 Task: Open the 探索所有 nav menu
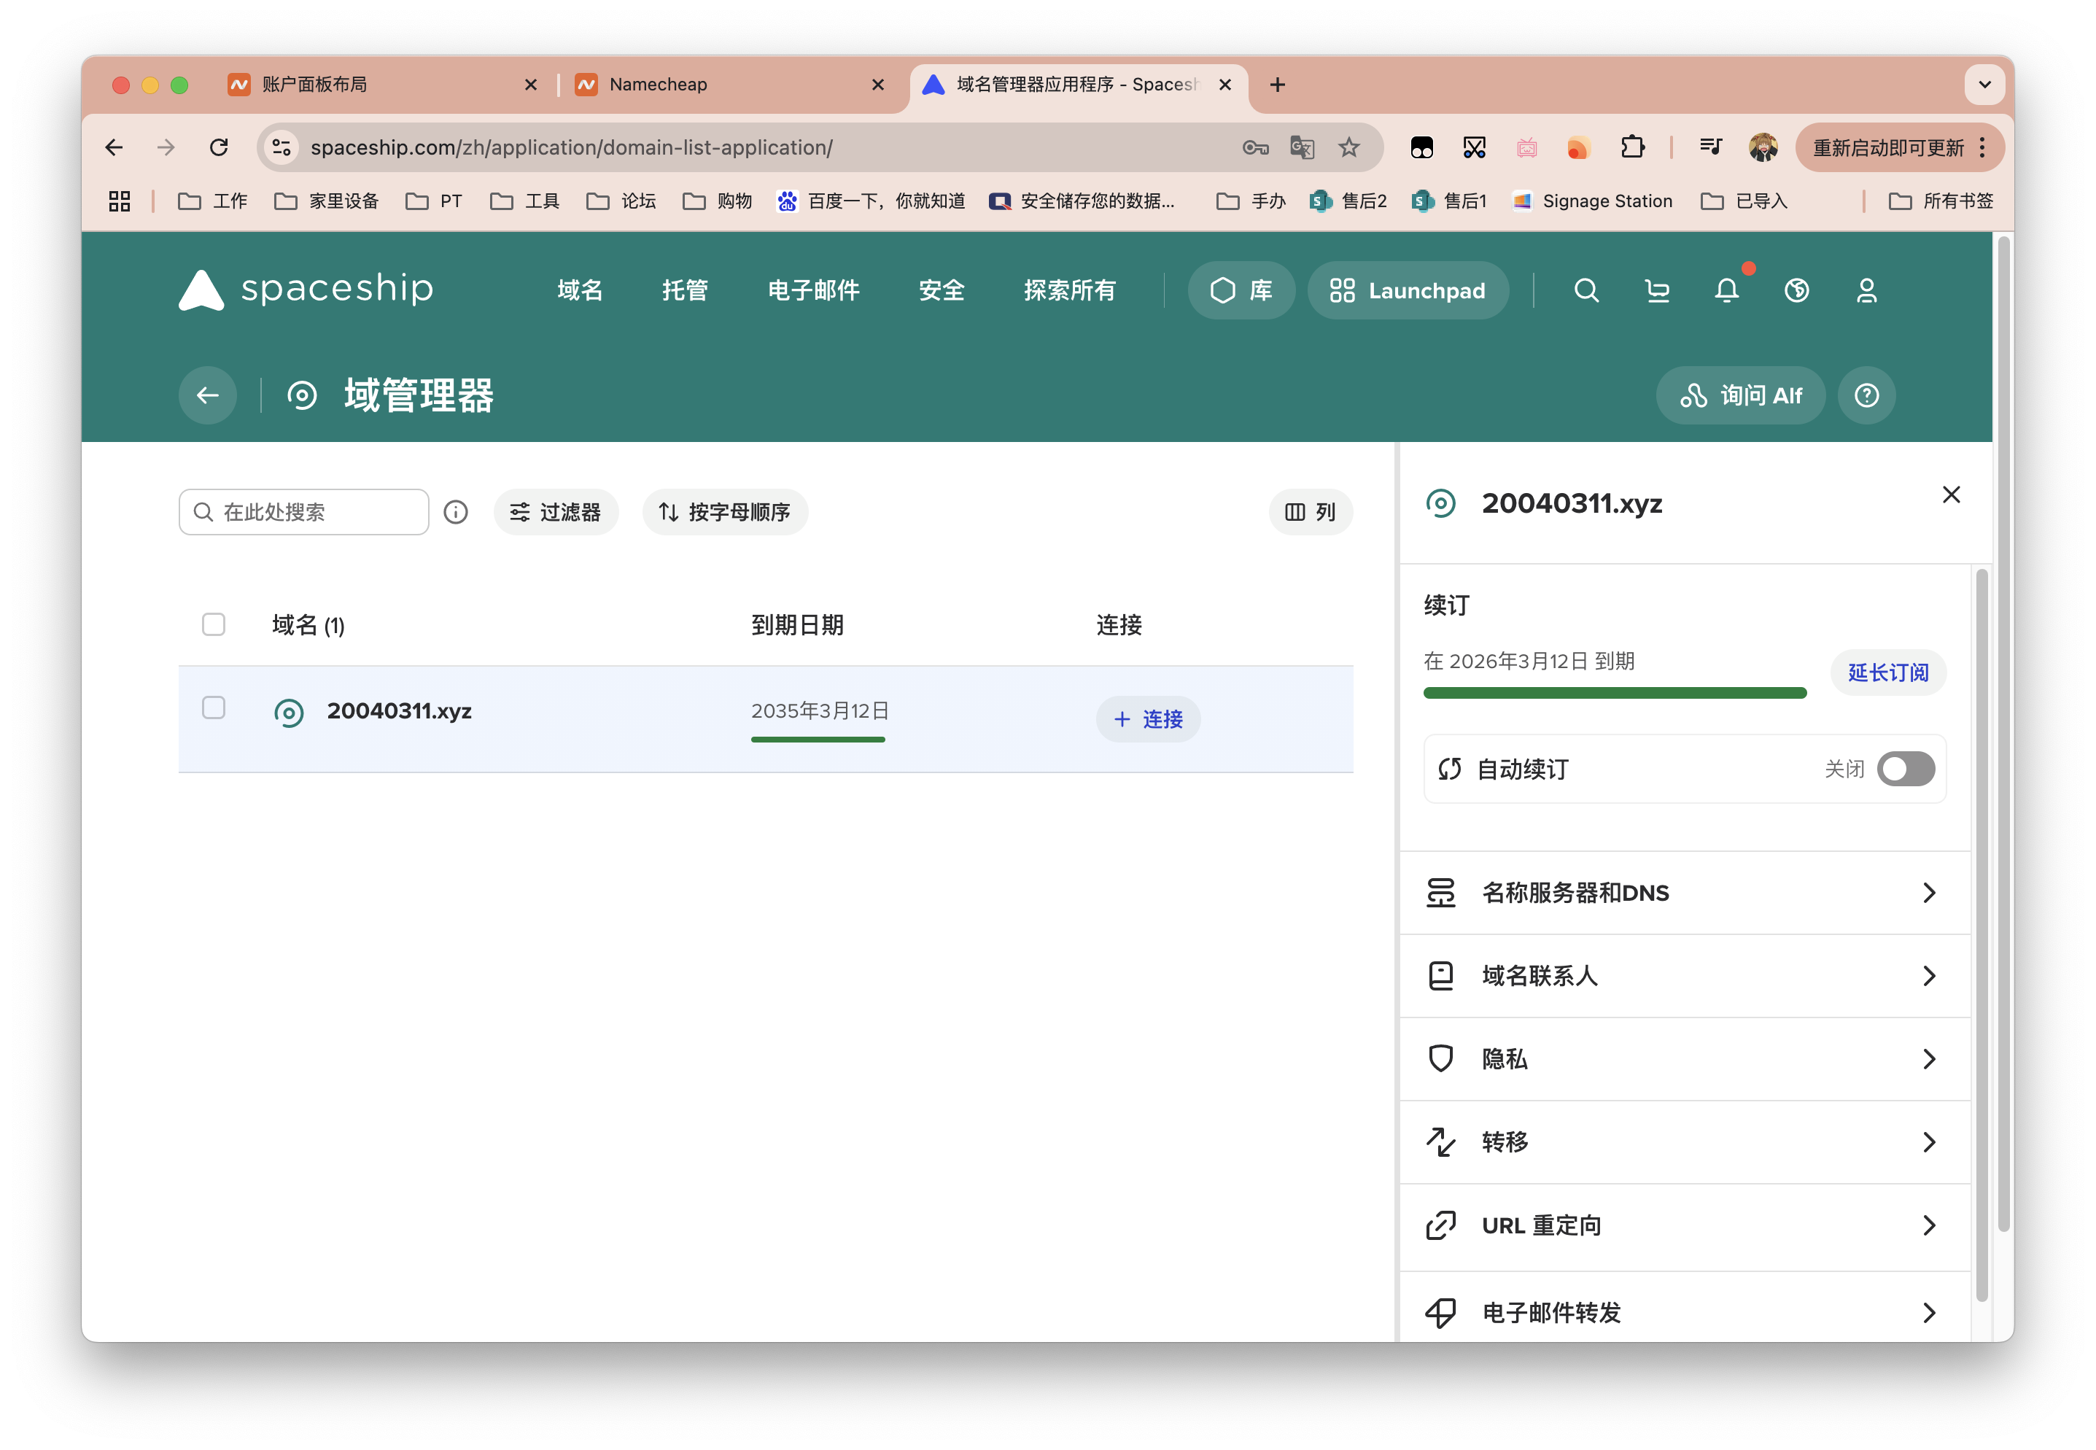point(1070,291)
